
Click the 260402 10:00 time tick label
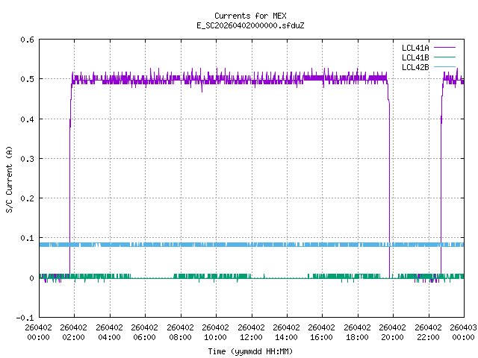(215, 331)
